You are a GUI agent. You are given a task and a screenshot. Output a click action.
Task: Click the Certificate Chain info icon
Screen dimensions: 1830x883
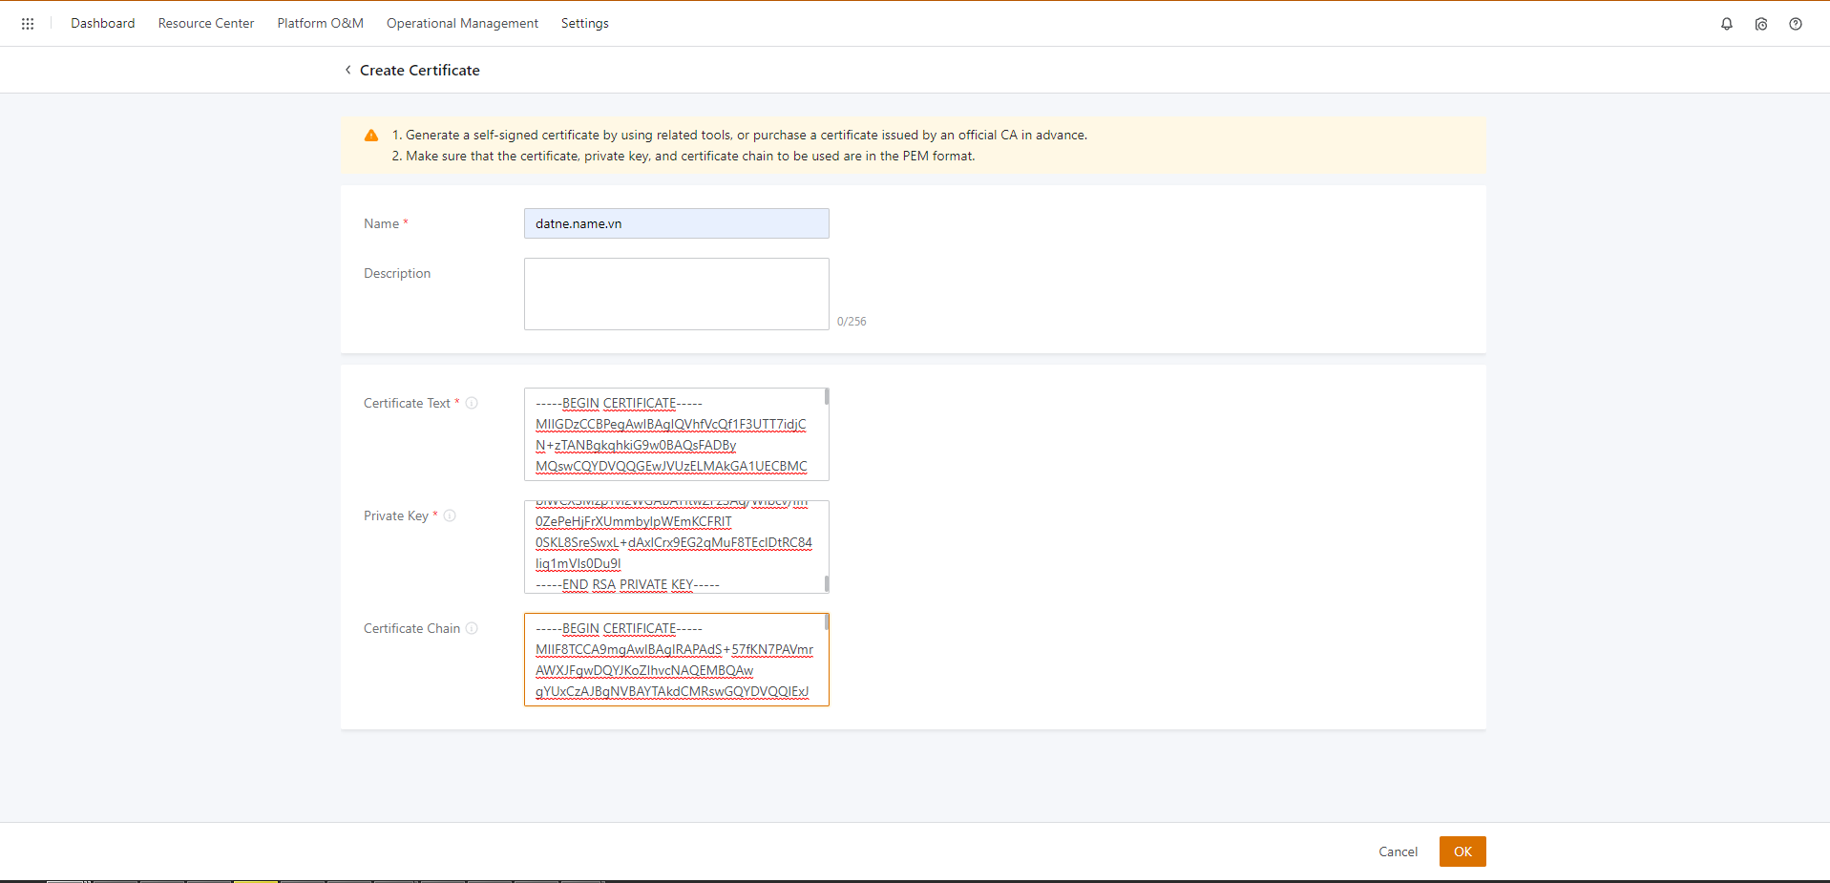[472, 628]
